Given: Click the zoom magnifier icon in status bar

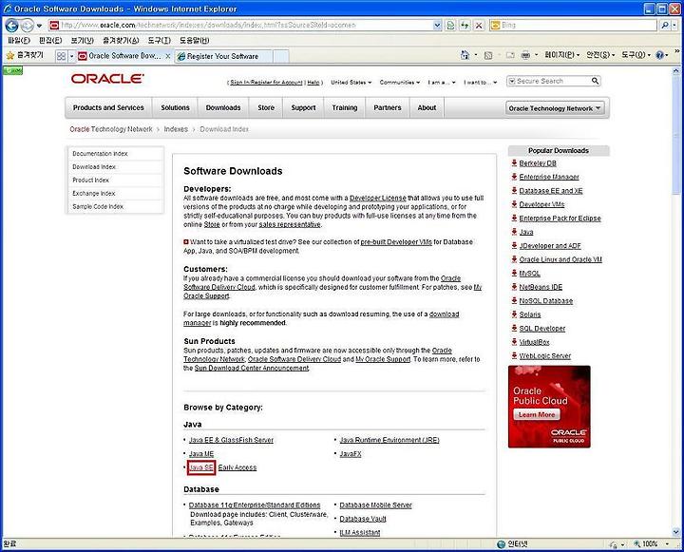Looking at the screenshot, I should click(636, 543).
